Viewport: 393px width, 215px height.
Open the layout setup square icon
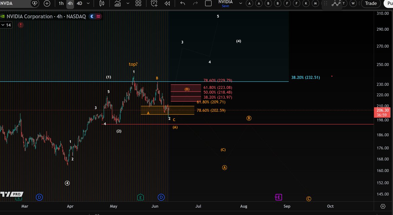pos(208,3)
